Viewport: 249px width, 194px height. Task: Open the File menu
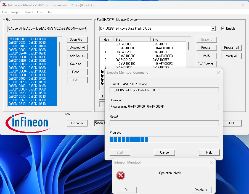point(4,12)
